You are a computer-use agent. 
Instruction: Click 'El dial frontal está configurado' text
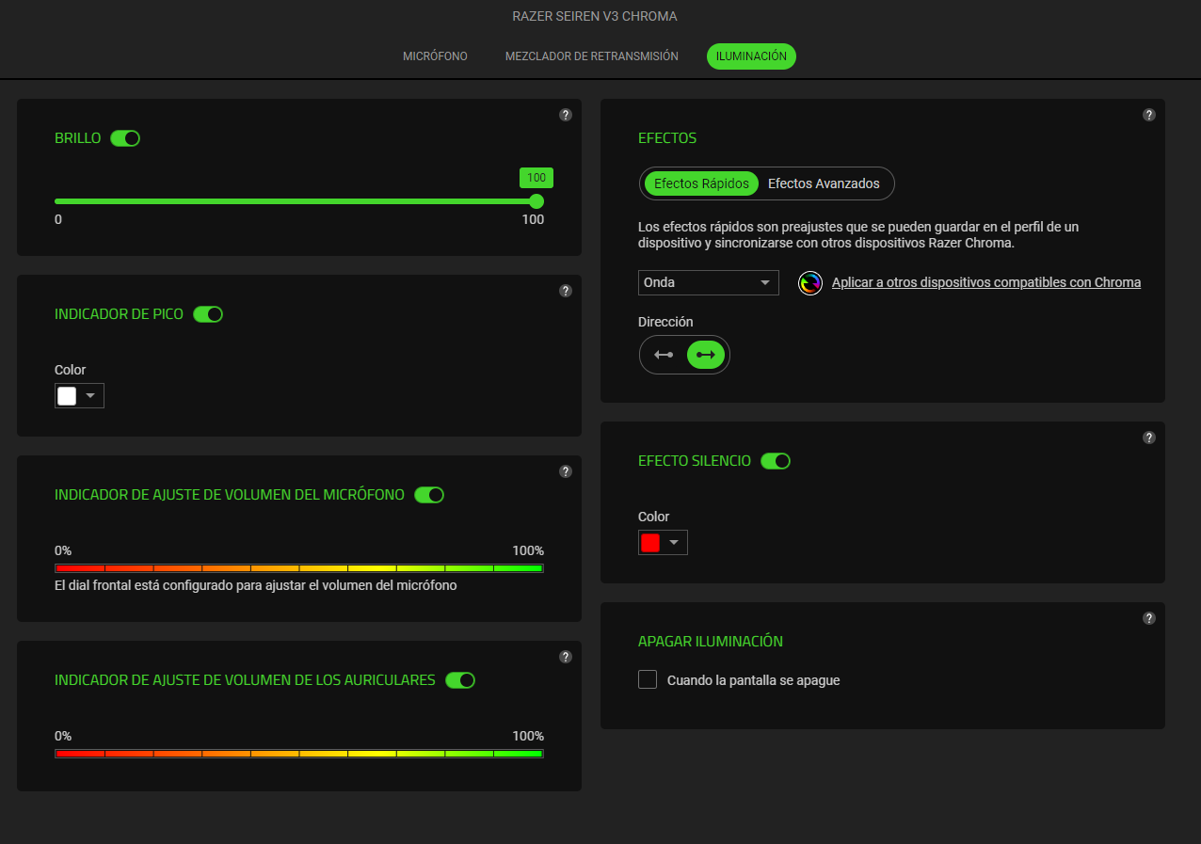[x=256, y=585]
